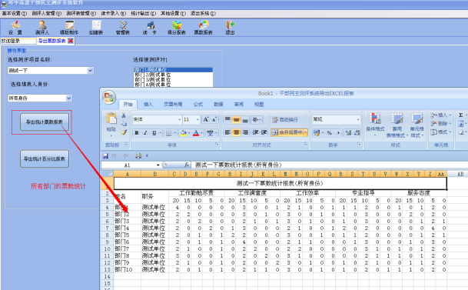Open the 测评人管理 menu
The width and height of the screenshot is (468, 290).
[x=47, y=13]
